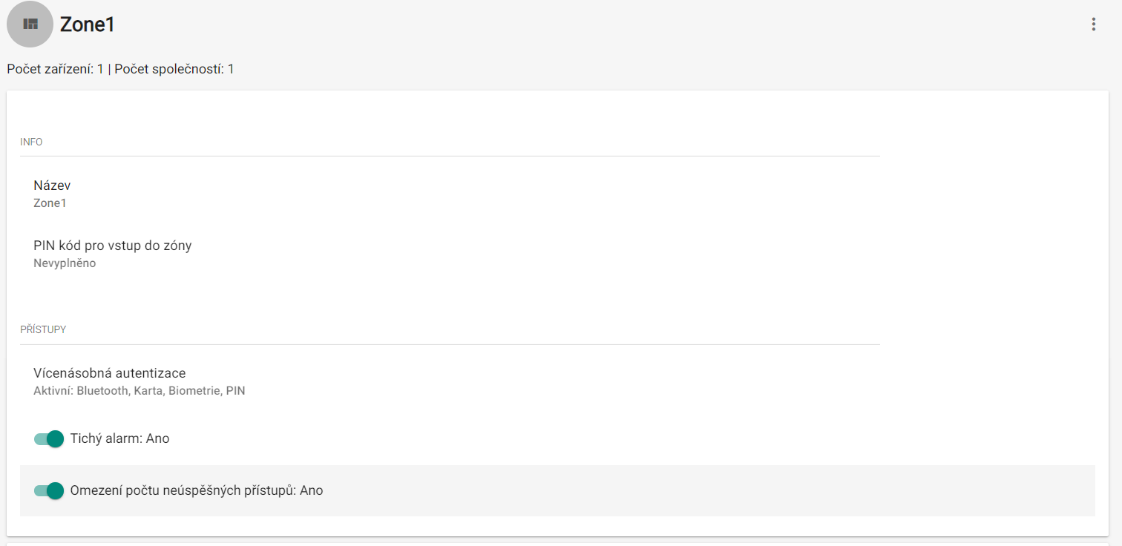Open the three-dot more options menu

pos(1093,24)
